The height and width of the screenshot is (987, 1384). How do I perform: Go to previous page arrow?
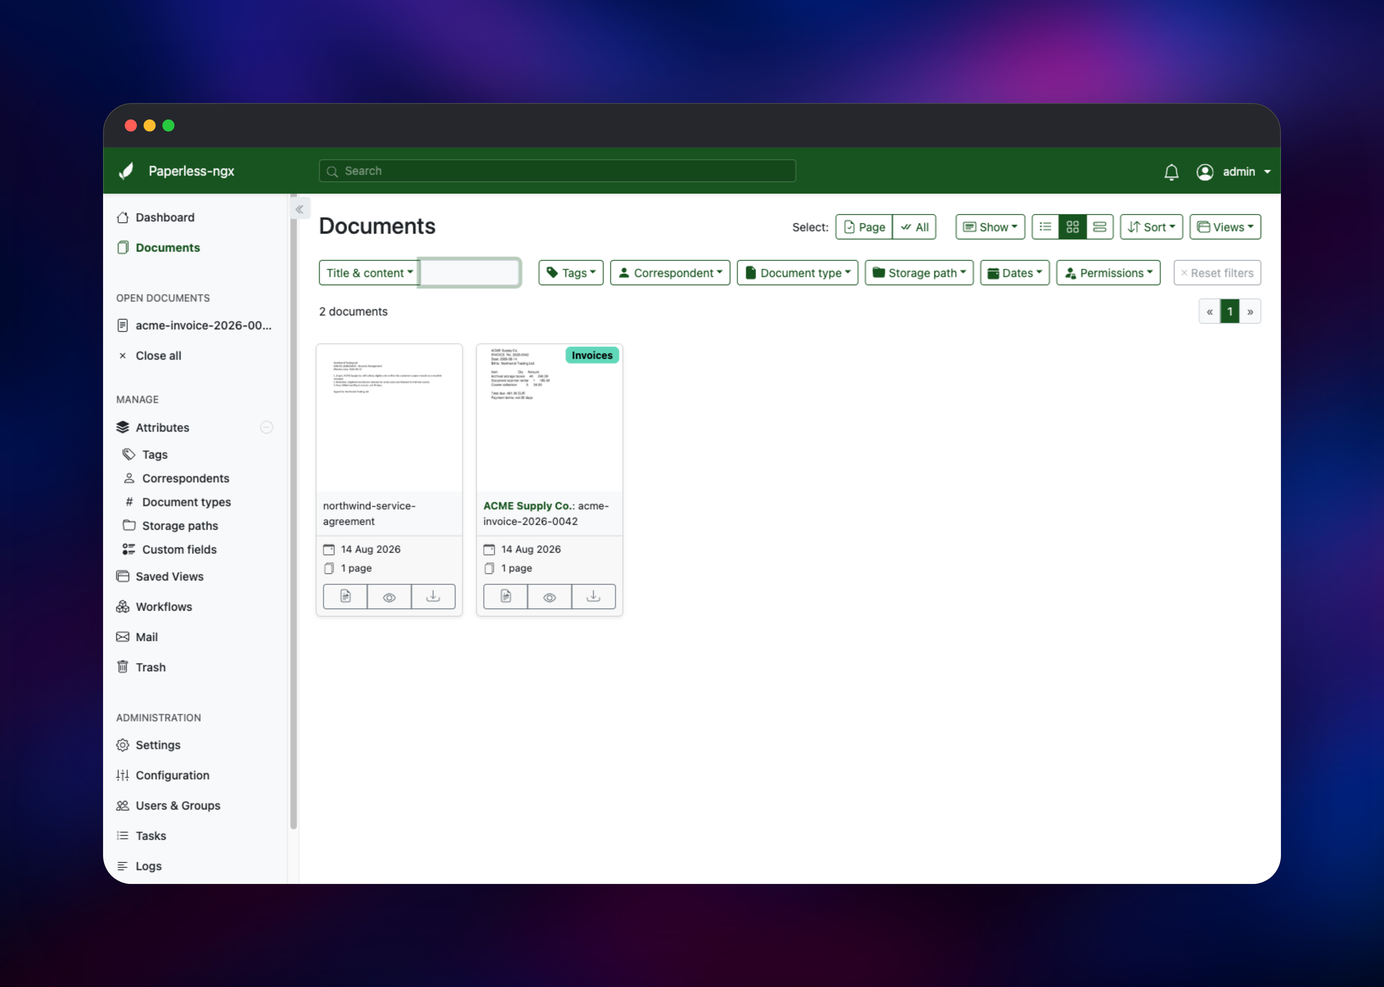point(1209,312)
